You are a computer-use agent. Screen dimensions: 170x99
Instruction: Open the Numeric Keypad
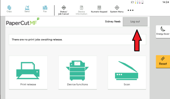point(99,9)
